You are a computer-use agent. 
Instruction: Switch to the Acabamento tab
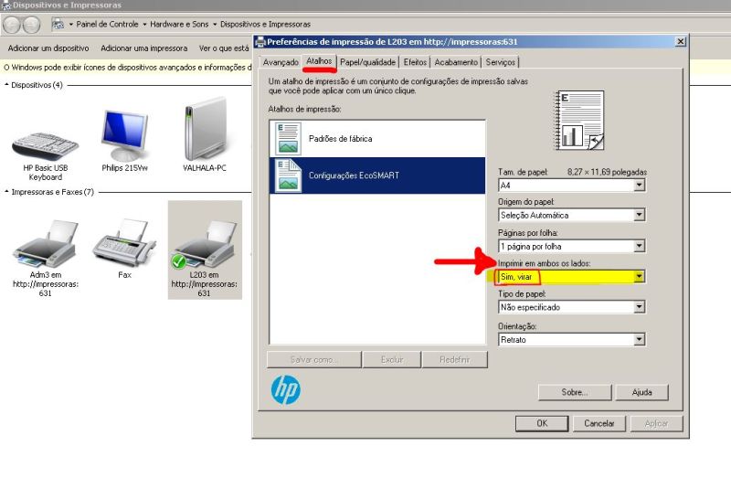tap(456, 62)
